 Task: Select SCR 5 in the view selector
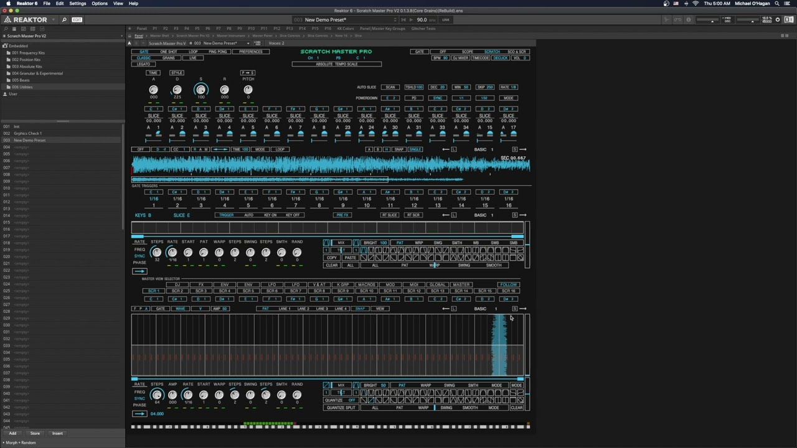tap(248, 291)
